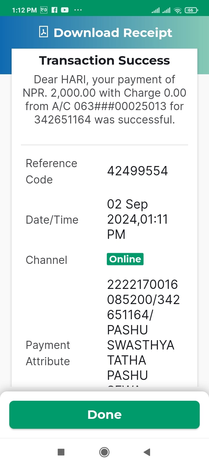Tap the PDF icon beside Download Receipt
Viewport: 209px width, 466px height.
44,32
